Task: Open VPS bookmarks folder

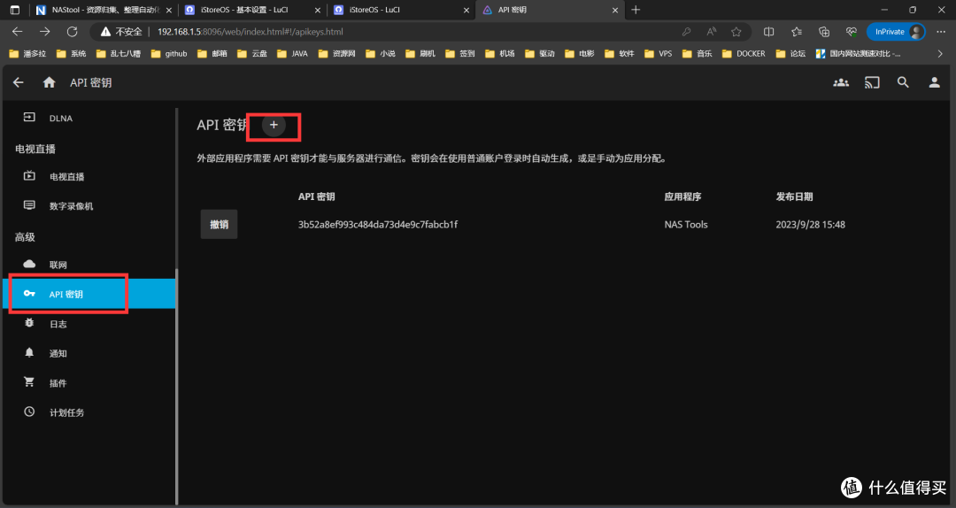Action: pyautogui.click(x=658, y=54)
